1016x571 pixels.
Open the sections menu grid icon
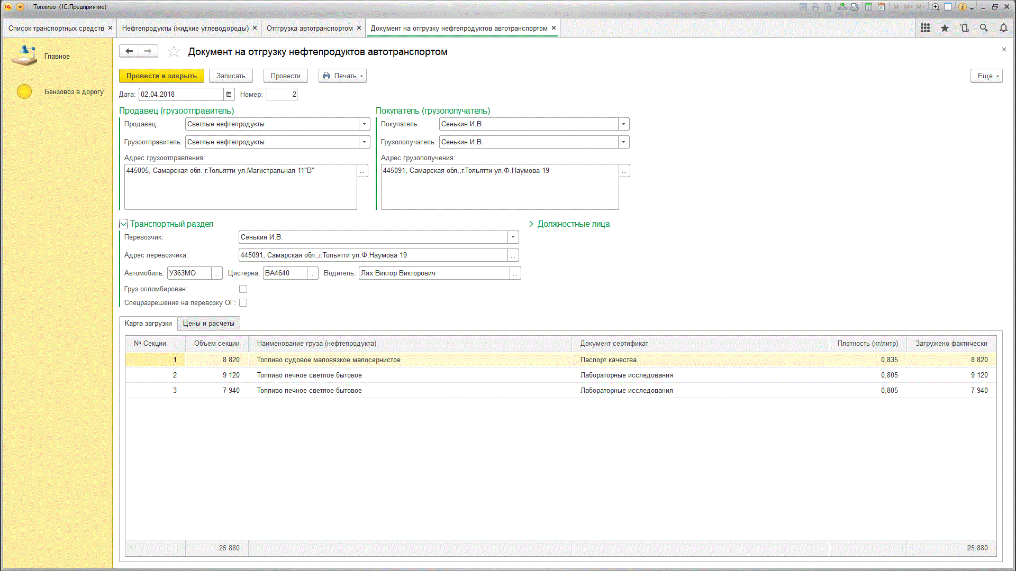point(925,28)
